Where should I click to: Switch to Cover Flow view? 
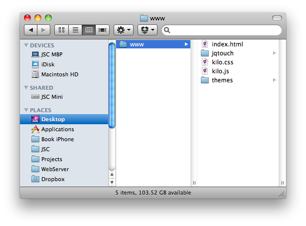tap(103, 30)
